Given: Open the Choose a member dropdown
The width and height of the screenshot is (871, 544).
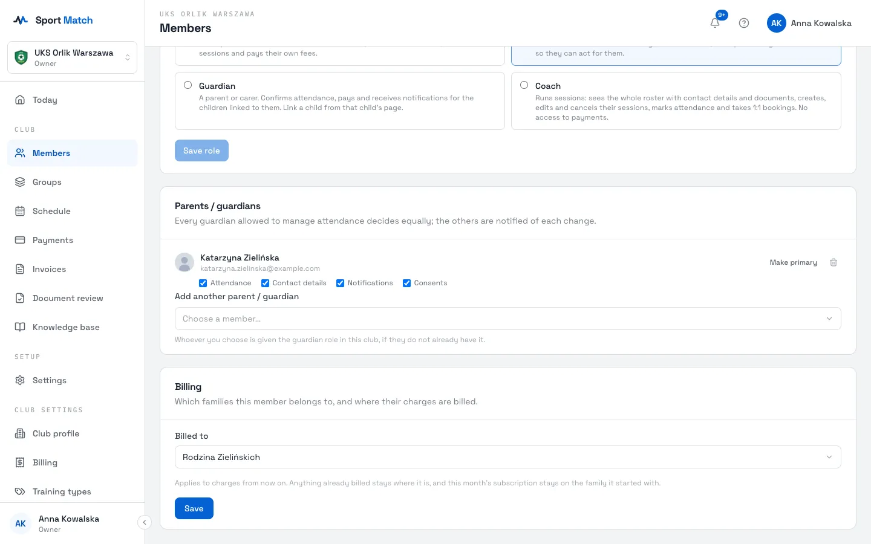Looking at the screenshot, I should click(508, 319).
